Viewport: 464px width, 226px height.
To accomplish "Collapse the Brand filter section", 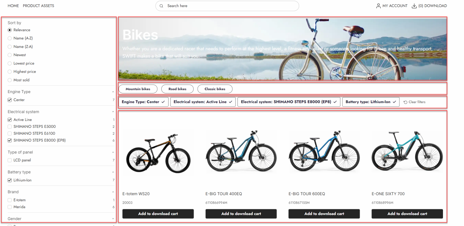I will (113, 192).
